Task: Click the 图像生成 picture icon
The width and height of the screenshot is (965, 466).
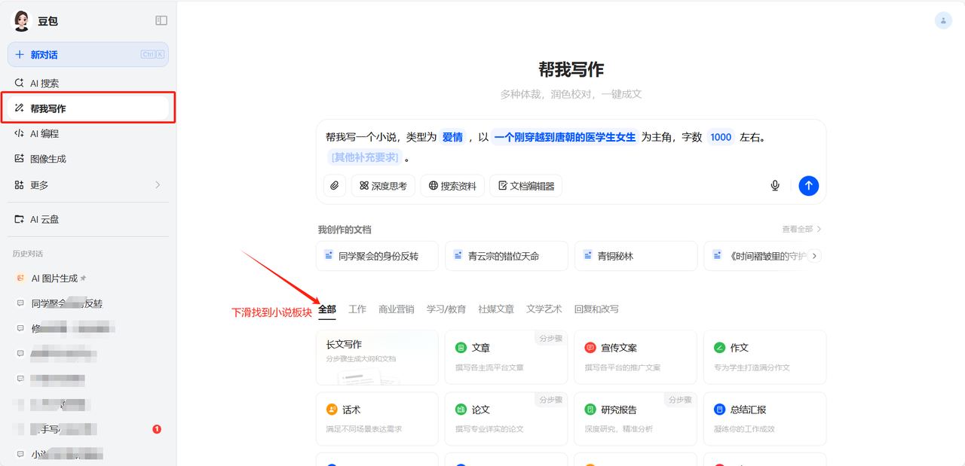Action: coord(20,159)
